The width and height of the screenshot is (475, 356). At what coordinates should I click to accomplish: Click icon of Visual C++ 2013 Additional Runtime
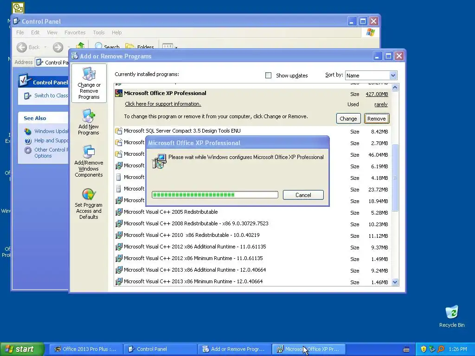[x=119, y=270]
